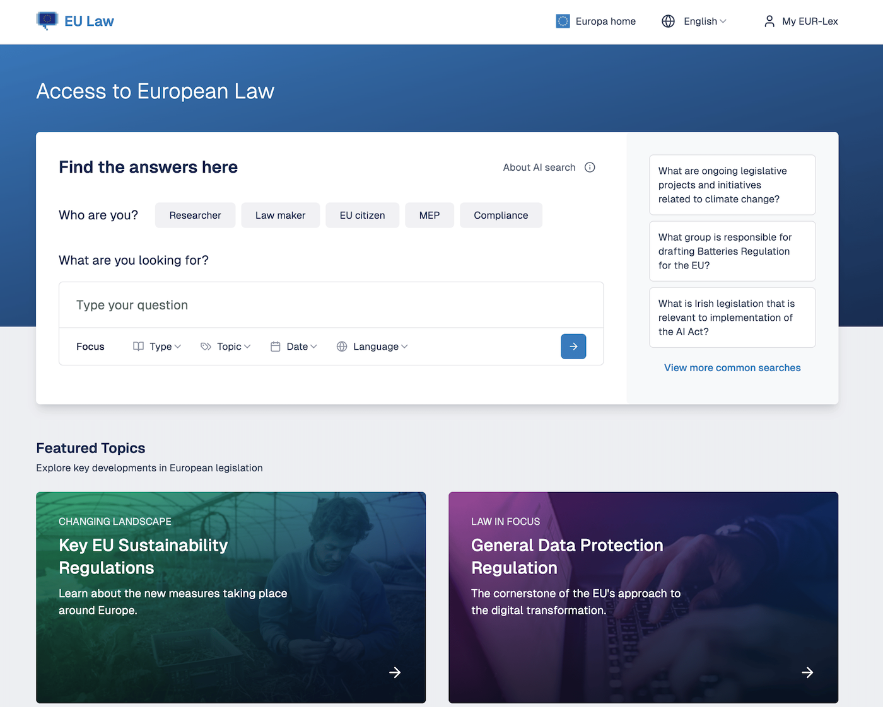Expand the Type filter dropdown
This screenshot has width=883, height=707.
158,347
